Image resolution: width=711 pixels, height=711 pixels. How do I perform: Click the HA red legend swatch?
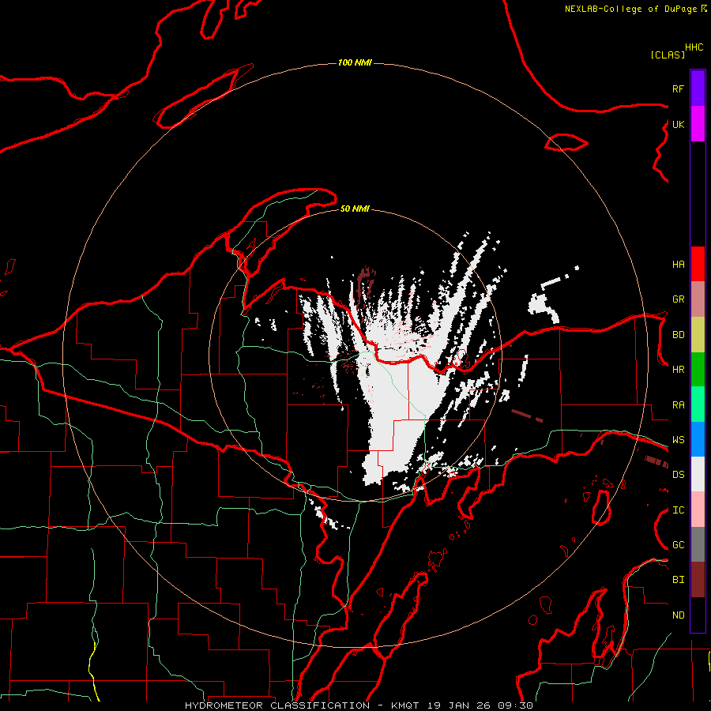pyautogui.click(x=698, y=264)
